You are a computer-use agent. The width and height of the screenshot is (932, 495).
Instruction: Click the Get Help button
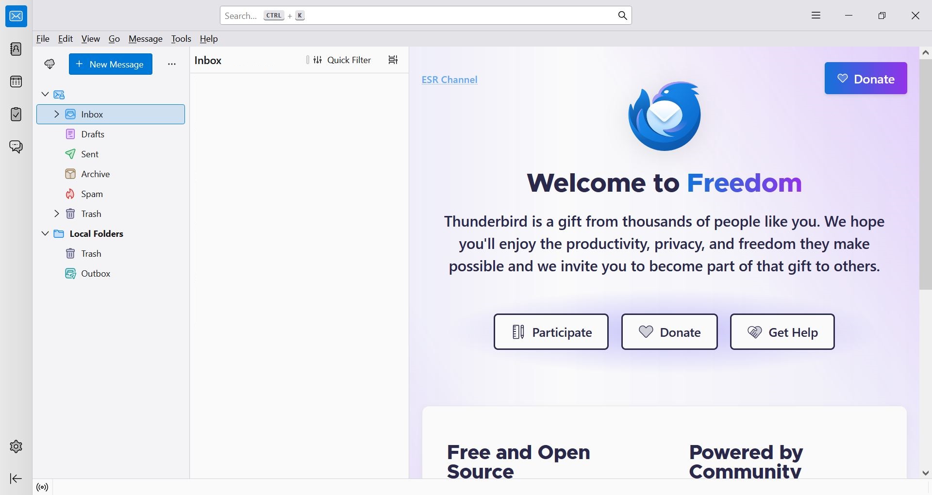click(x=782, y=332)
